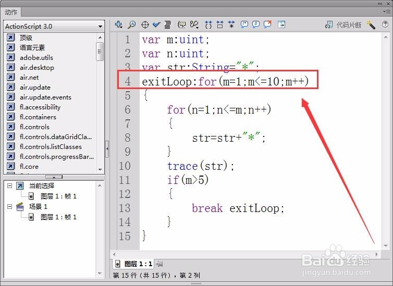
Task: Open the adobe.utils package
Action: point(36,58)
